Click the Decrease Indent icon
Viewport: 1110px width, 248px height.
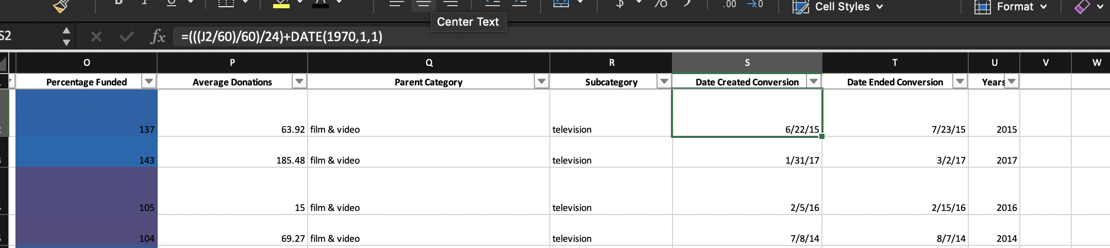coord(492,4)
